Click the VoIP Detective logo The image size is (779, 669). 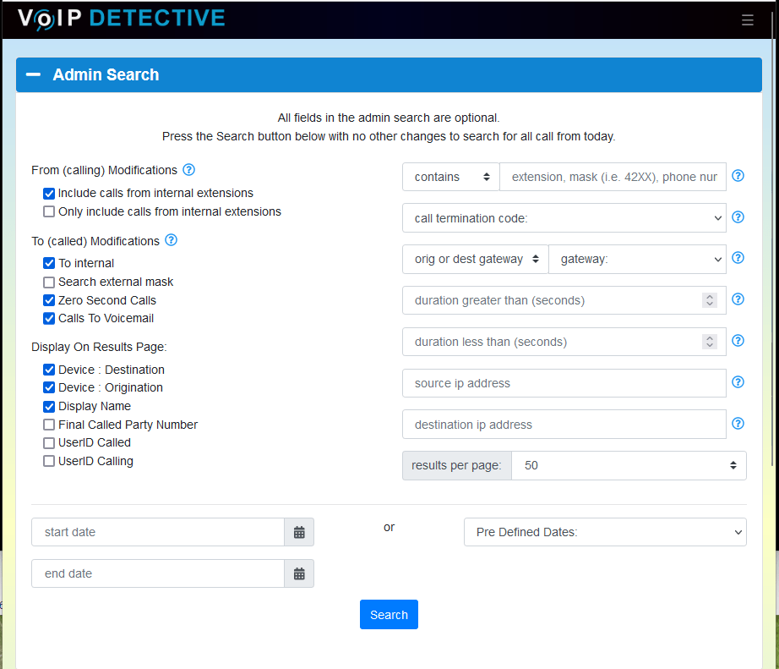[x=121, y=19]
